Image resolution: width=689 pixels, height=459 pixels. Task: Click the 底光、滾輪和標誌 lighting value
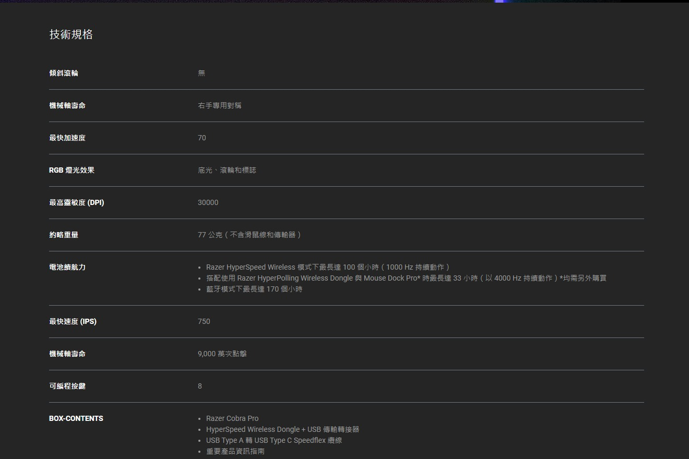click(227, 170)
